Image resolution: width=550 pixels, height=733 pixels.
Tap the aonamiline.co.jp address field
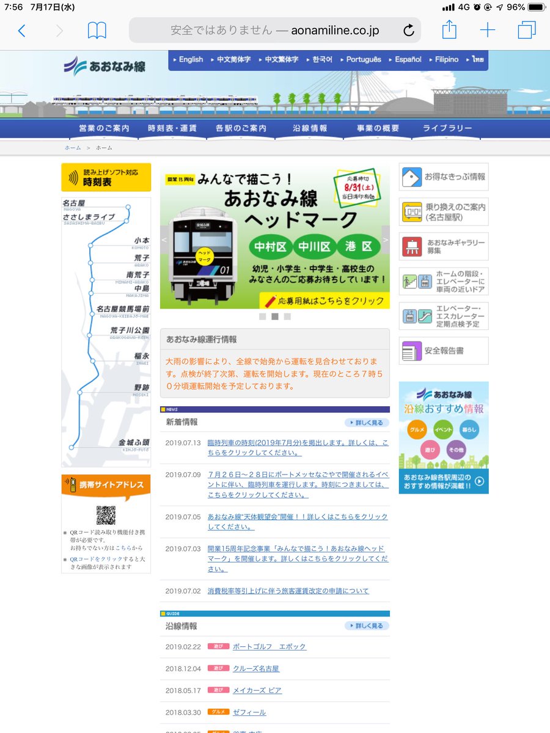coord(275,31)
